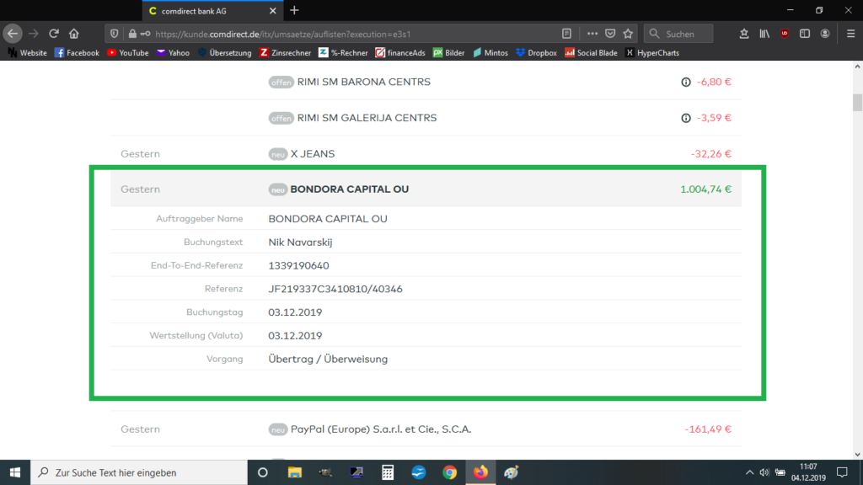Reload the comdirect page
This screenshot has height=485, width=863.
[x=53, y=34]
